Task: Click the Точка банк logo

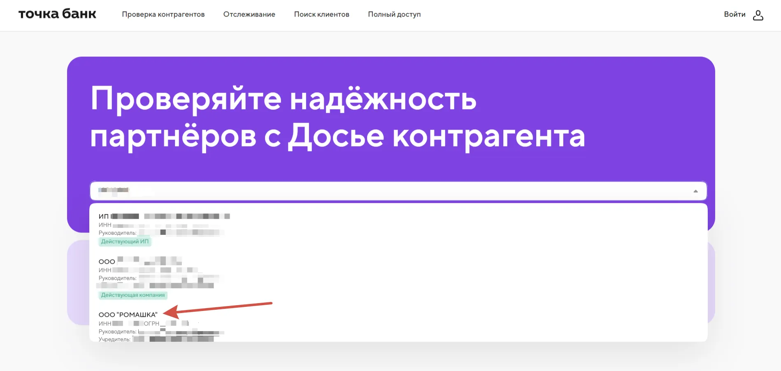Action: 57,14
